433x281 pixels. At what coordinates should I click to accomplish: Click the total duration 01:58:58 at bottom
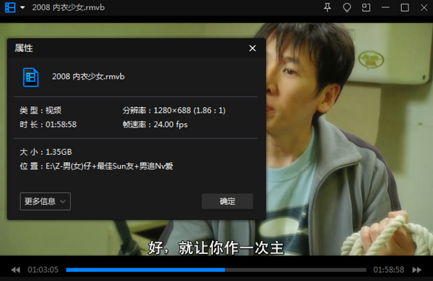389,270
